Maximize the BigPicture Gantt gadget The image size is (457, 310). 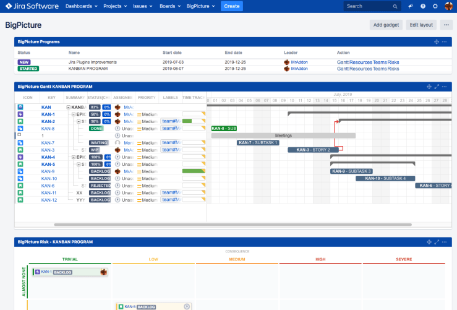(x=437, y=86)
